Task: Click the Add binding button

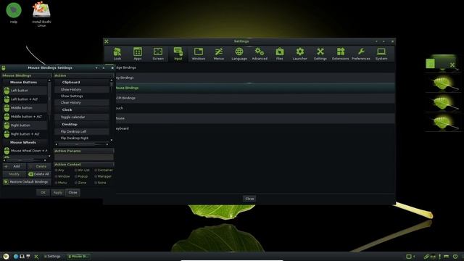Action: (14, 166)
